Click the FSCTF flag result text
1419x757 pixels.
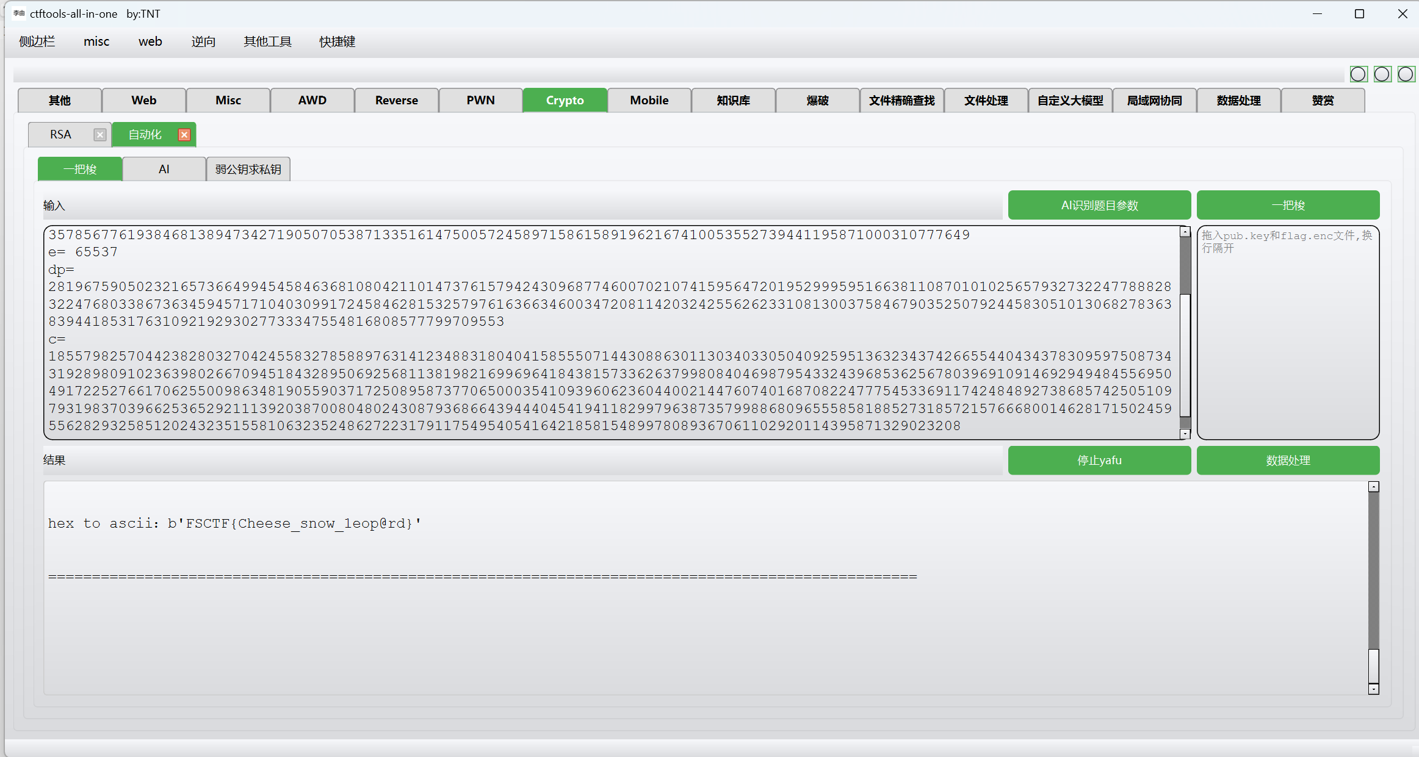point(234,523)
